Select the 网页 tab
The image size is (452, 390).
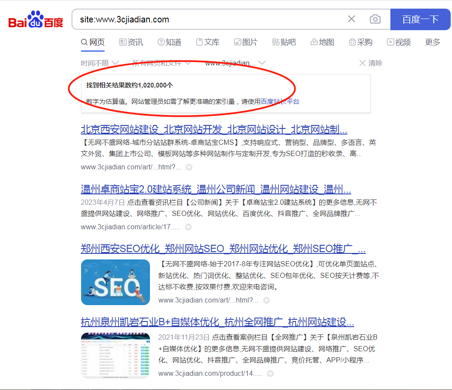(93, 42)
